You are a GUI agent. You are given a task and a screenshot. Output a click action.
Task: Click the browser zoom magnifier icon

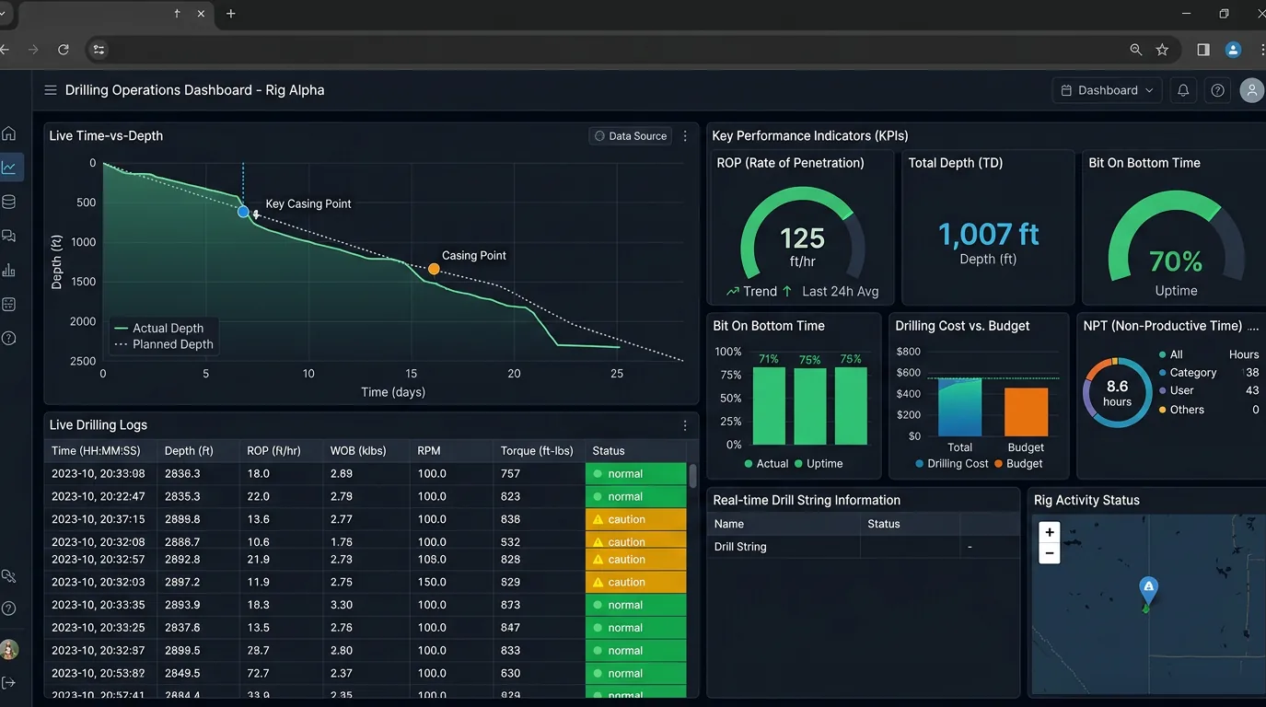(1136, 50)
